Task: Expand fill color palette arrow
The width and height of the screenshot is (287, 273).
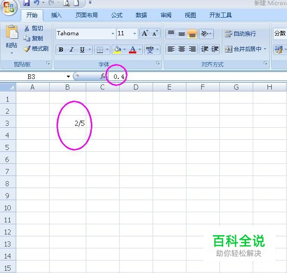Action: [125, 50]
